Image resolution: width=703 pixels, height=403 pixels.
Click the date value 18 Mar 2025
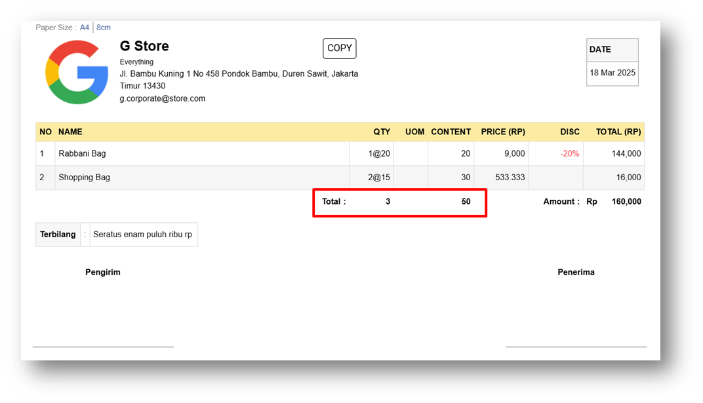click(613, 73)
